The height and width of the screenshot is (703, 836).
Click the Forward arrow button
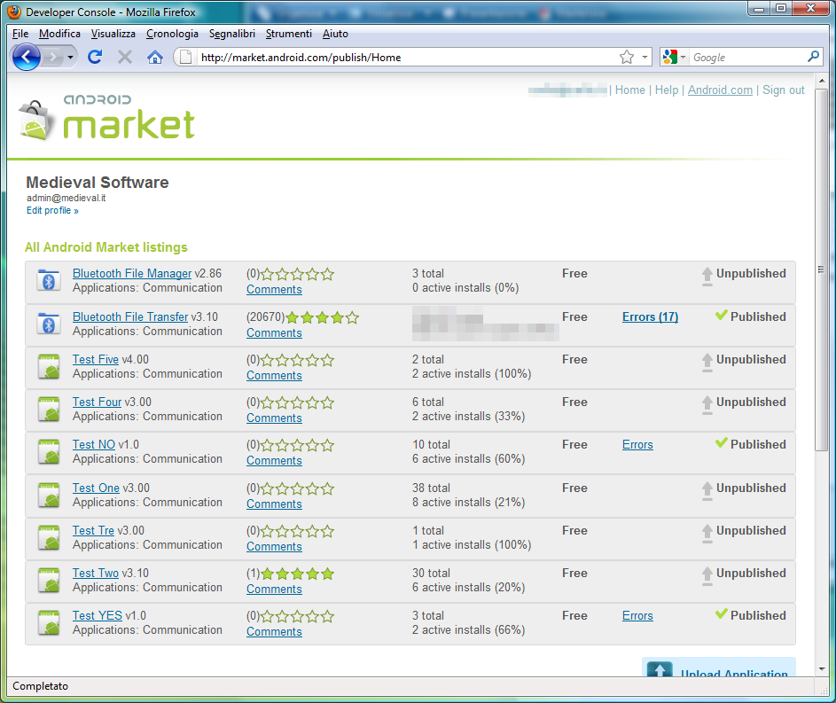[x=53, y=57]
